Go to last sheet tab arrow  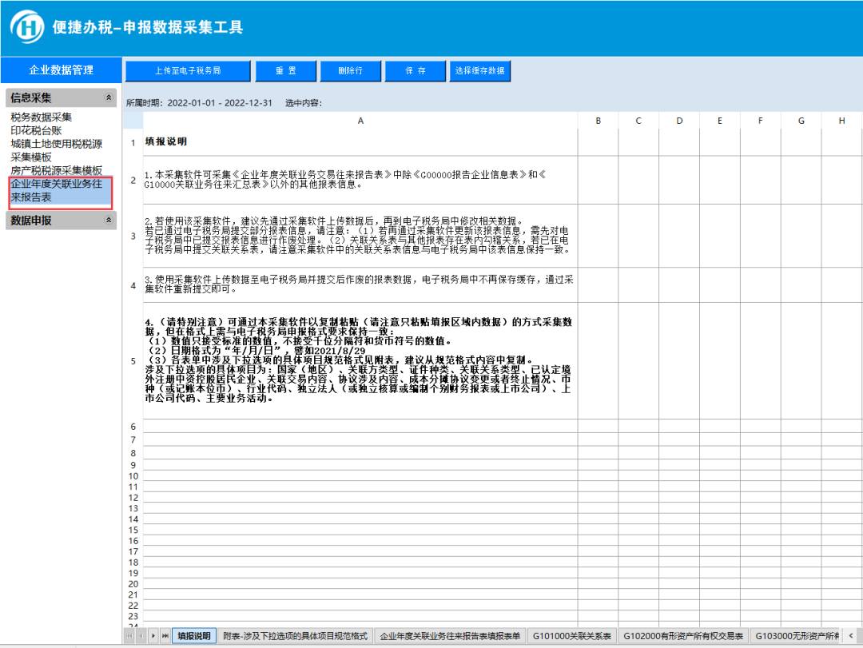pos(165,636)
